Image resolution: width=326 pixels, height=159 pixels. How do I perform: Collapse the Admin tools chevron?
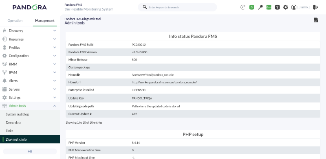tap(55, 106)
